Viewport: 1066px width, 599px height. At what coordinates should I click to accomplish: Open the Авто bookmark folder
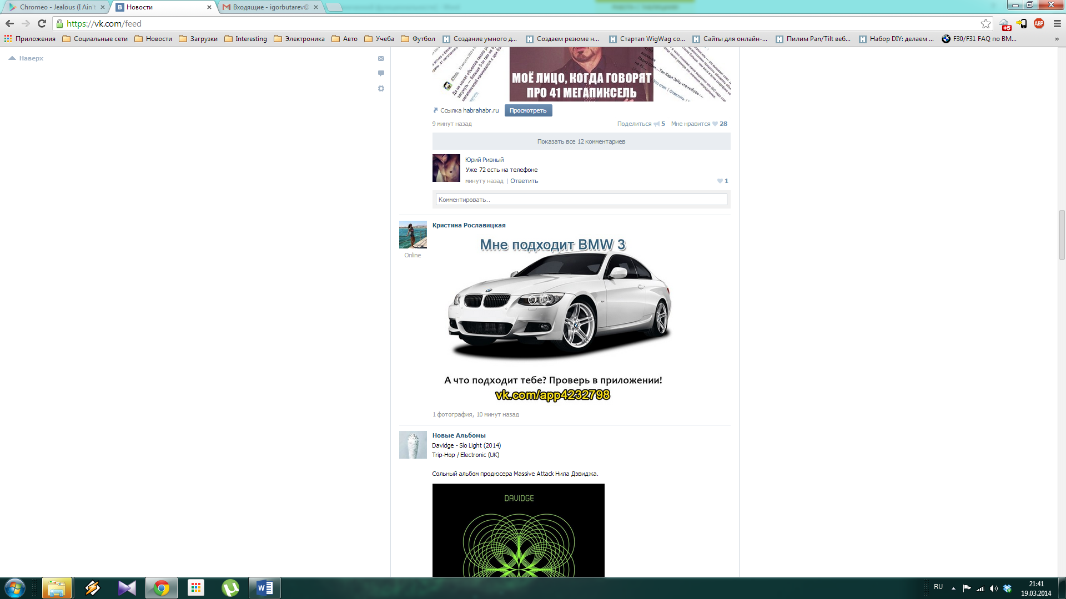tap(344, 39)
